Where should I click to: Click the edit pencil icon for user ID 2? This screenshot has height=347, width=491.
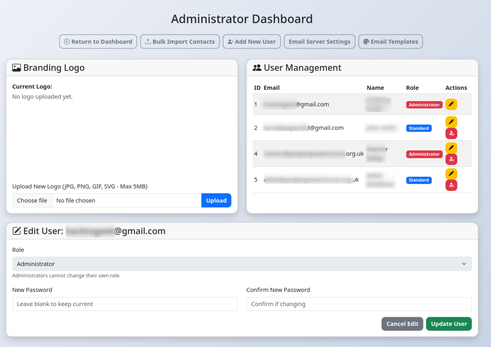tap(451, 122)
